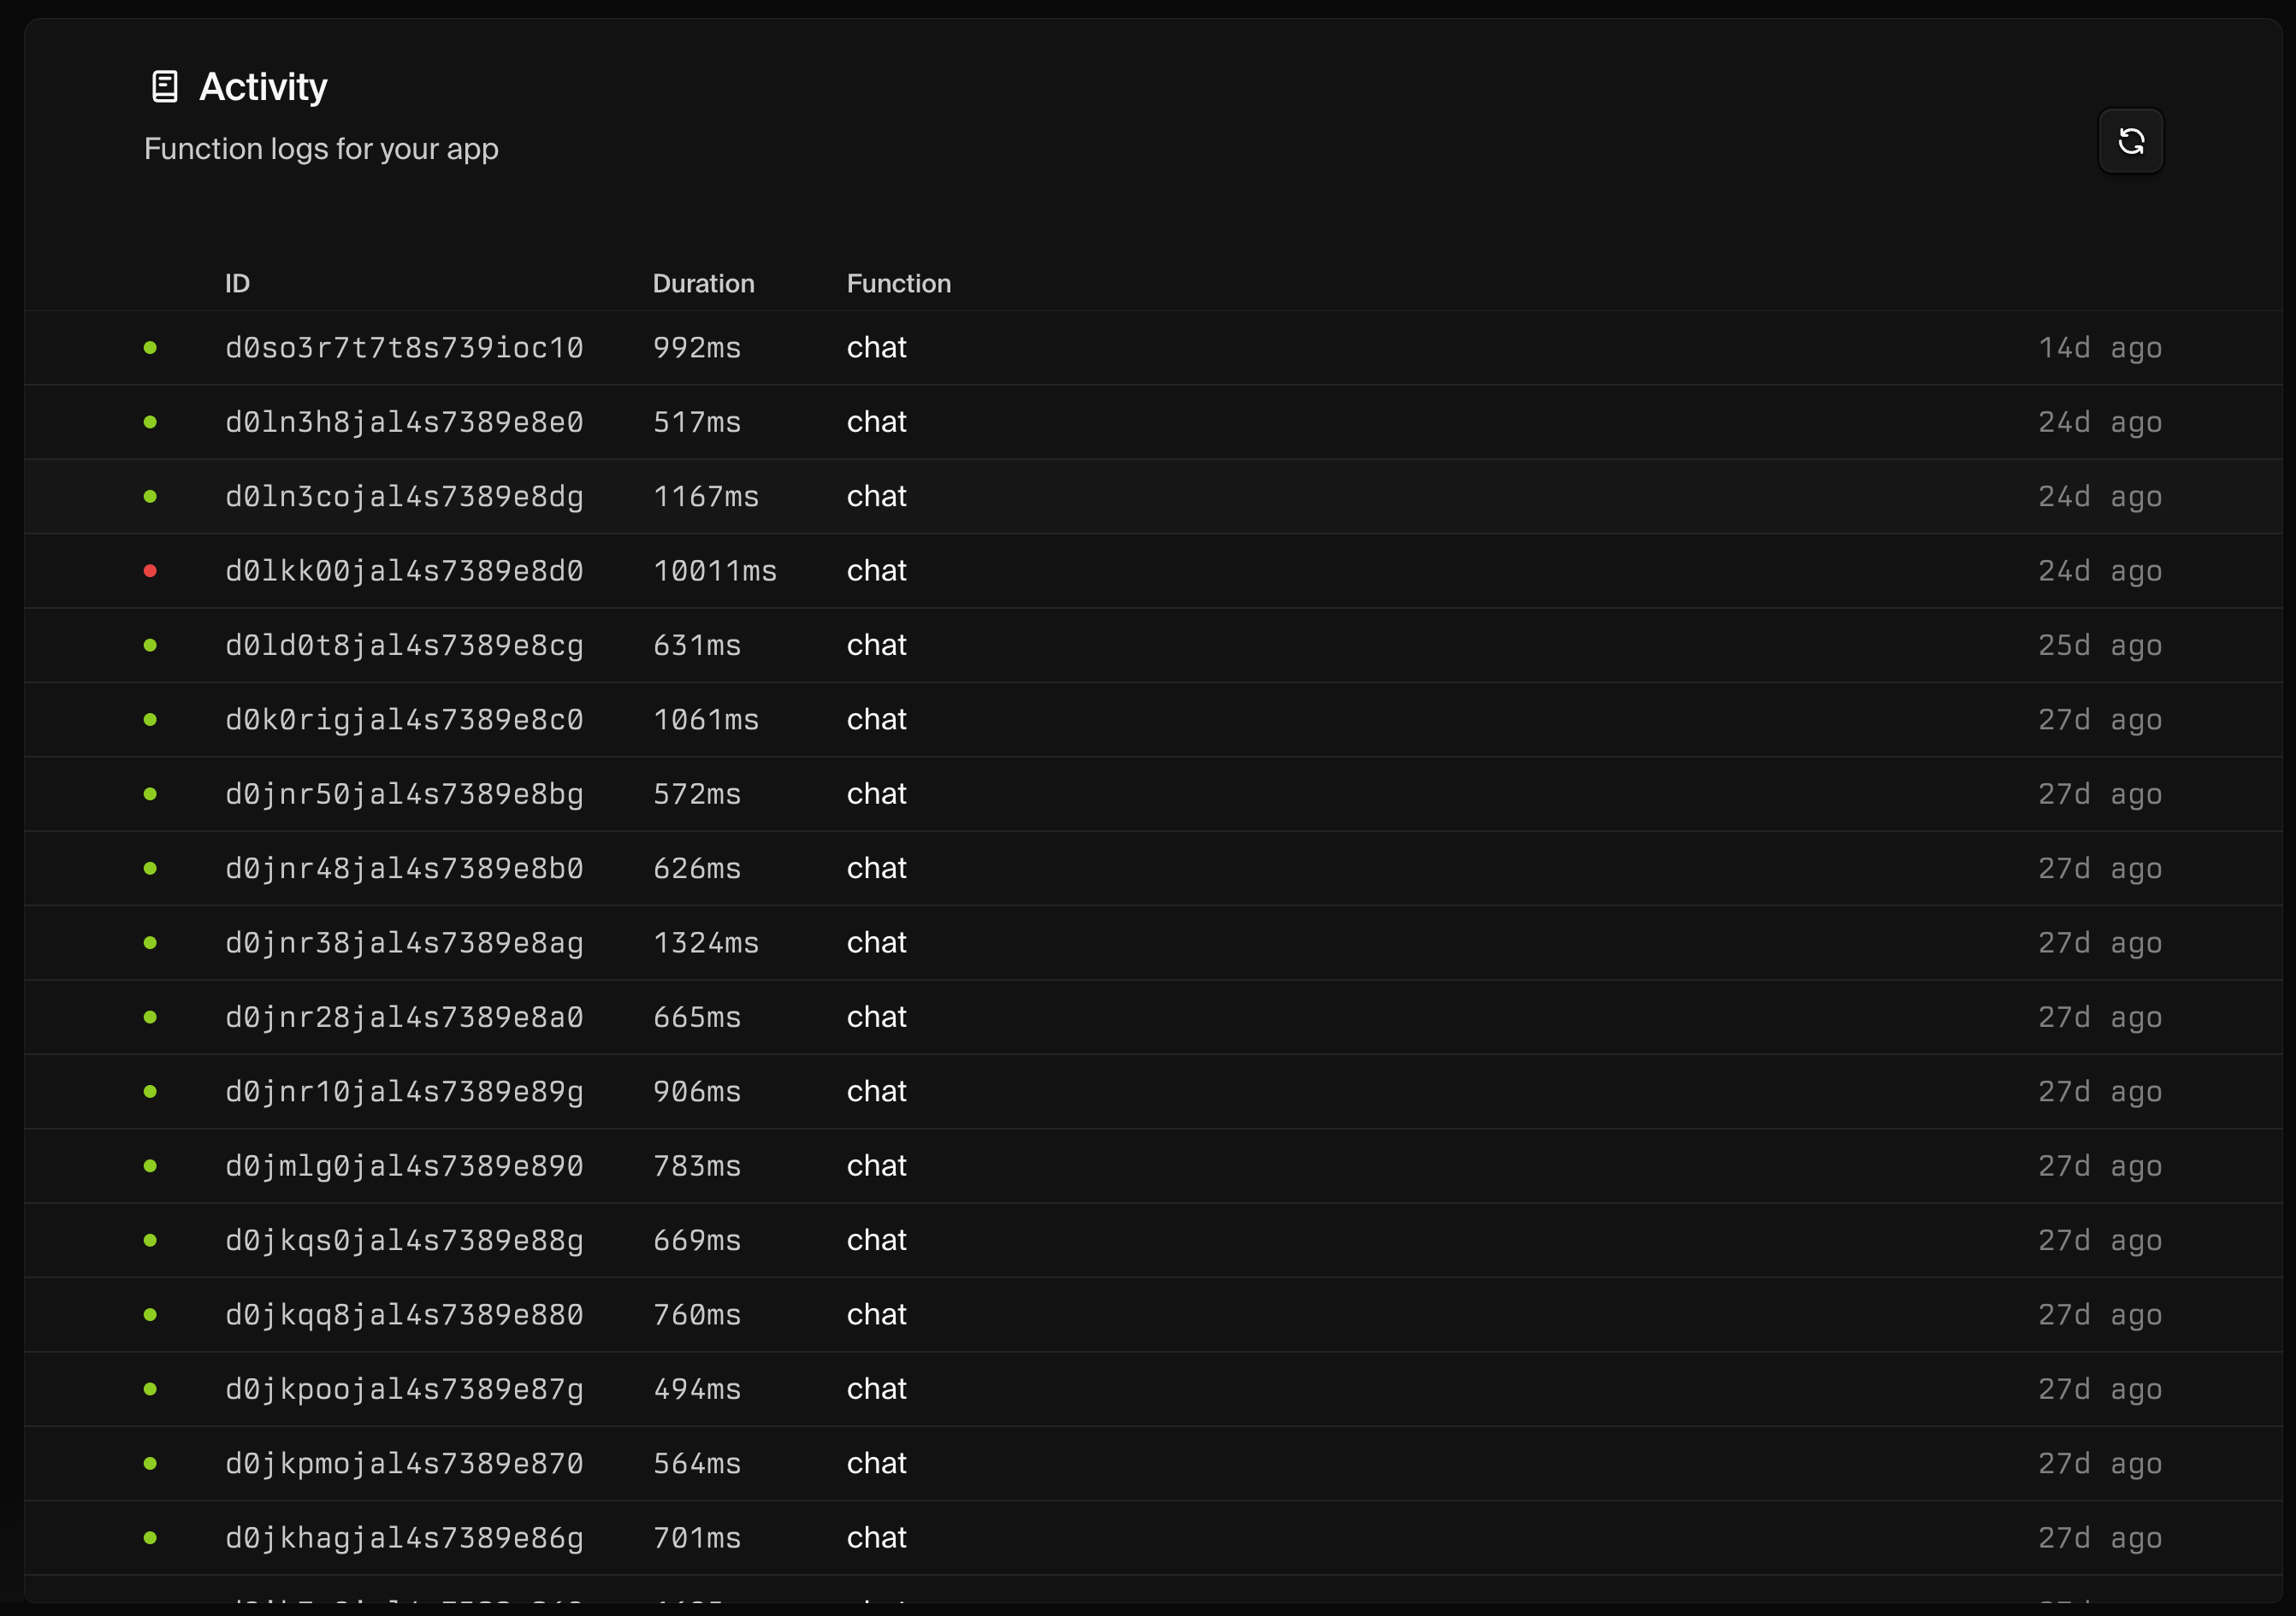Click the 25d ago timestamp
2296x1616 pixels.
coord(2099,646)
